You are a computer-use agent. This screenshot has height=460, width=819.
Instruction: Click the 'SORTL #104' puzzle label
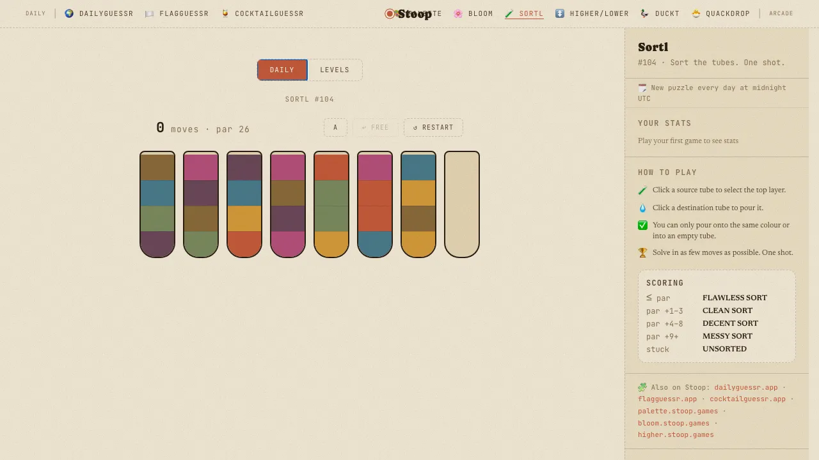(310, 100)
